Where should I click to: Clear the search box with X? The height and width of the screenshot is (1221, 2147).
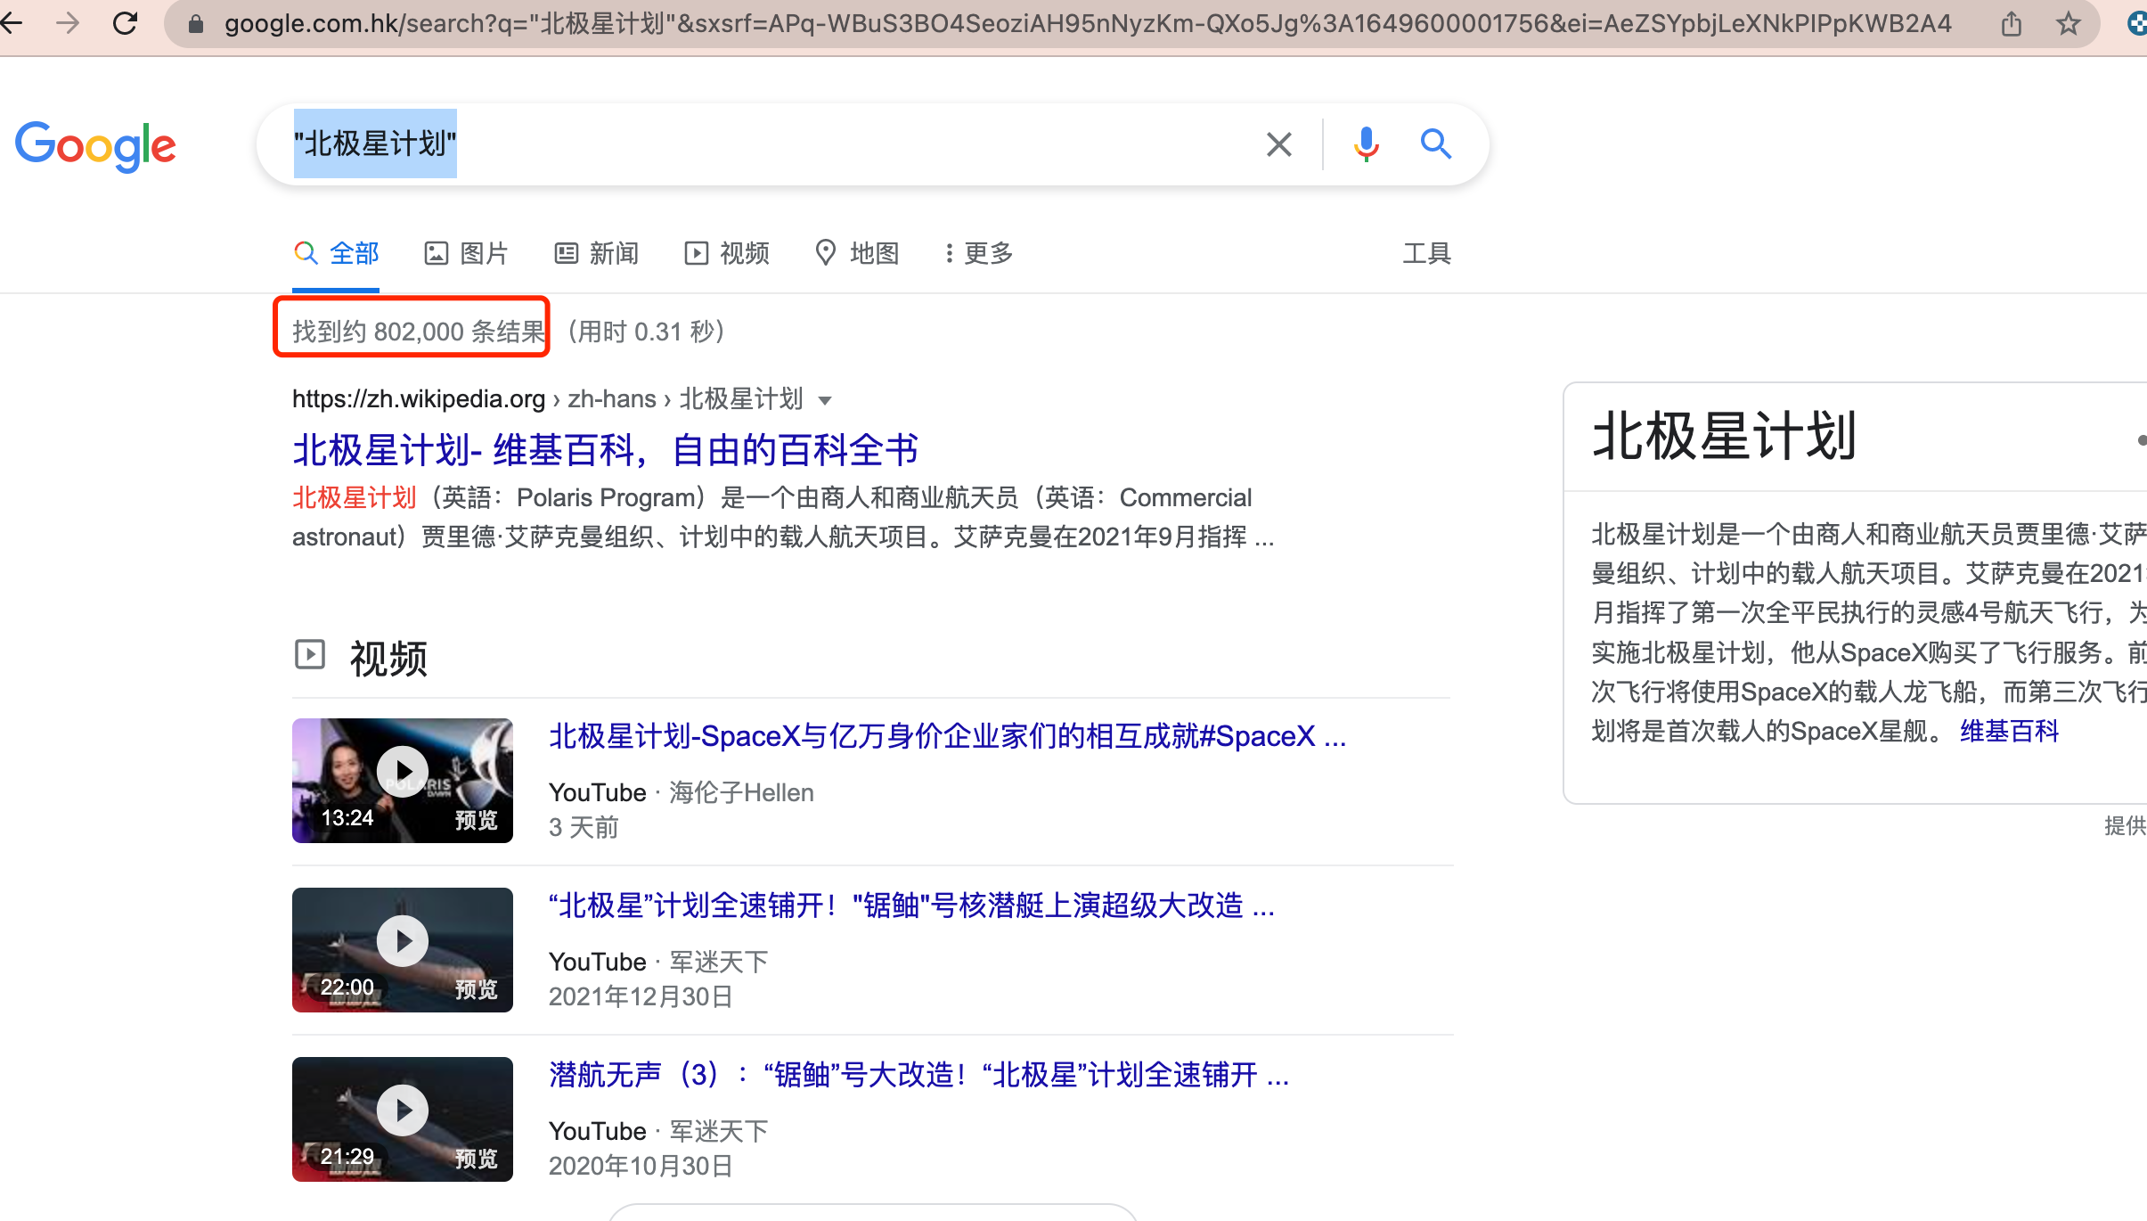click(1279, 144)
